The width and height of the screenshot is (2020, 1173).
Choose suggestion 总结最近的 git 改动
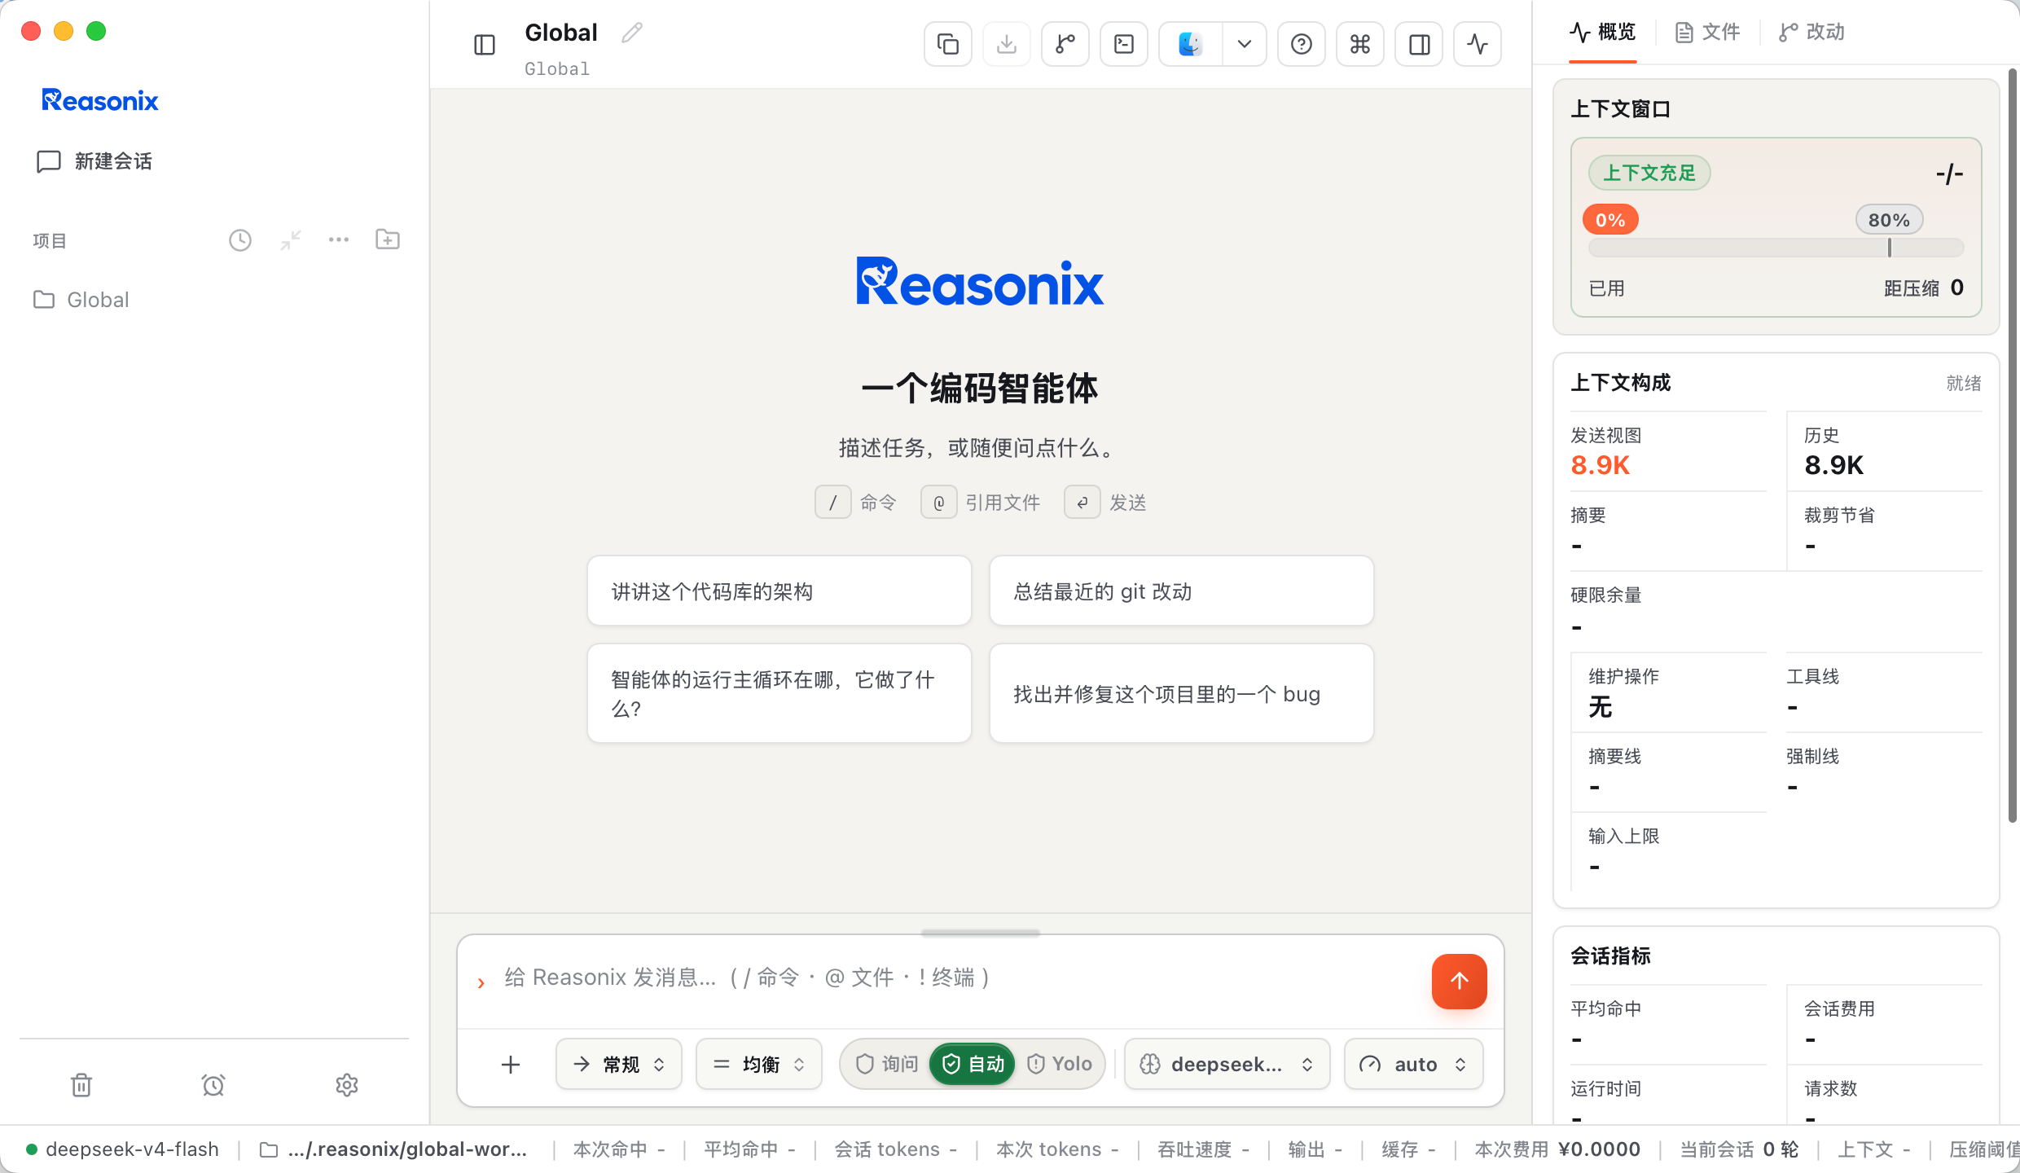coord(1182,591)
